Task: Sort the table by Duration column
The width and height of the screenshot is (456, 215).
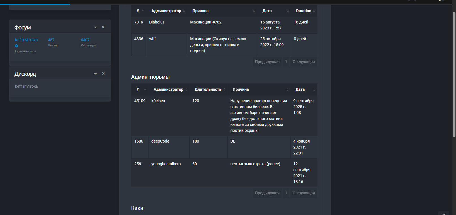Action: click(x=314, y=11)
